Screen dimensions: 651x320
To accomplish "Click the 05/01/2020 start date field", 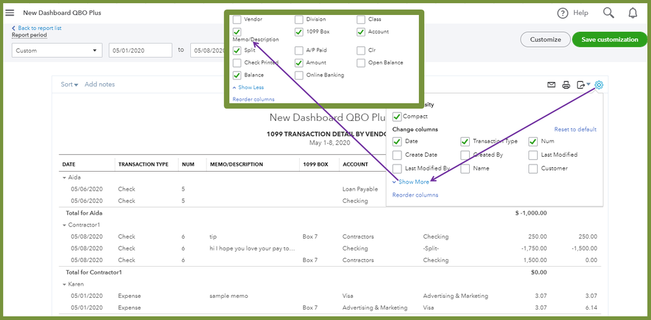I will pyautogui.click(x=140, y=51).
